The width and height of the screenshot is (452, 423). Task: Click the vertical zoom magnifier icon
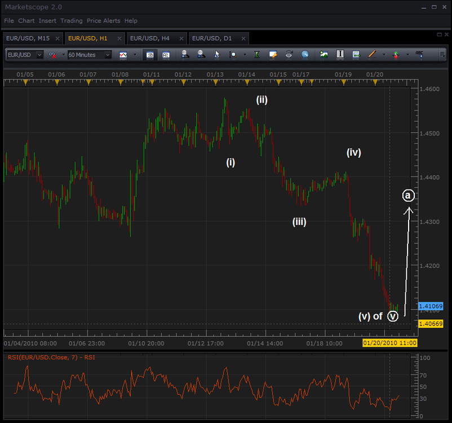pyautogui.click(x=233, y=55)
